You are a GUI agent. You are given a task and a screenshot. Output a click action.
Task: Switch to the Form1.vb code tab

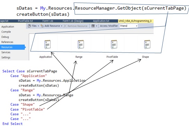coord(48,21)
